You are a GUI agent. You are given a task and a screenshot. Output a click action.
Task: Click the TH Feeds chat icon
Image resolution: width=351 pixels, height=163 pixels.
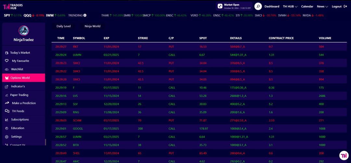click(7, 111)
